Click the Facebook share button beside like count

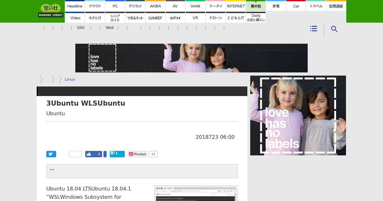pos(105,154)
